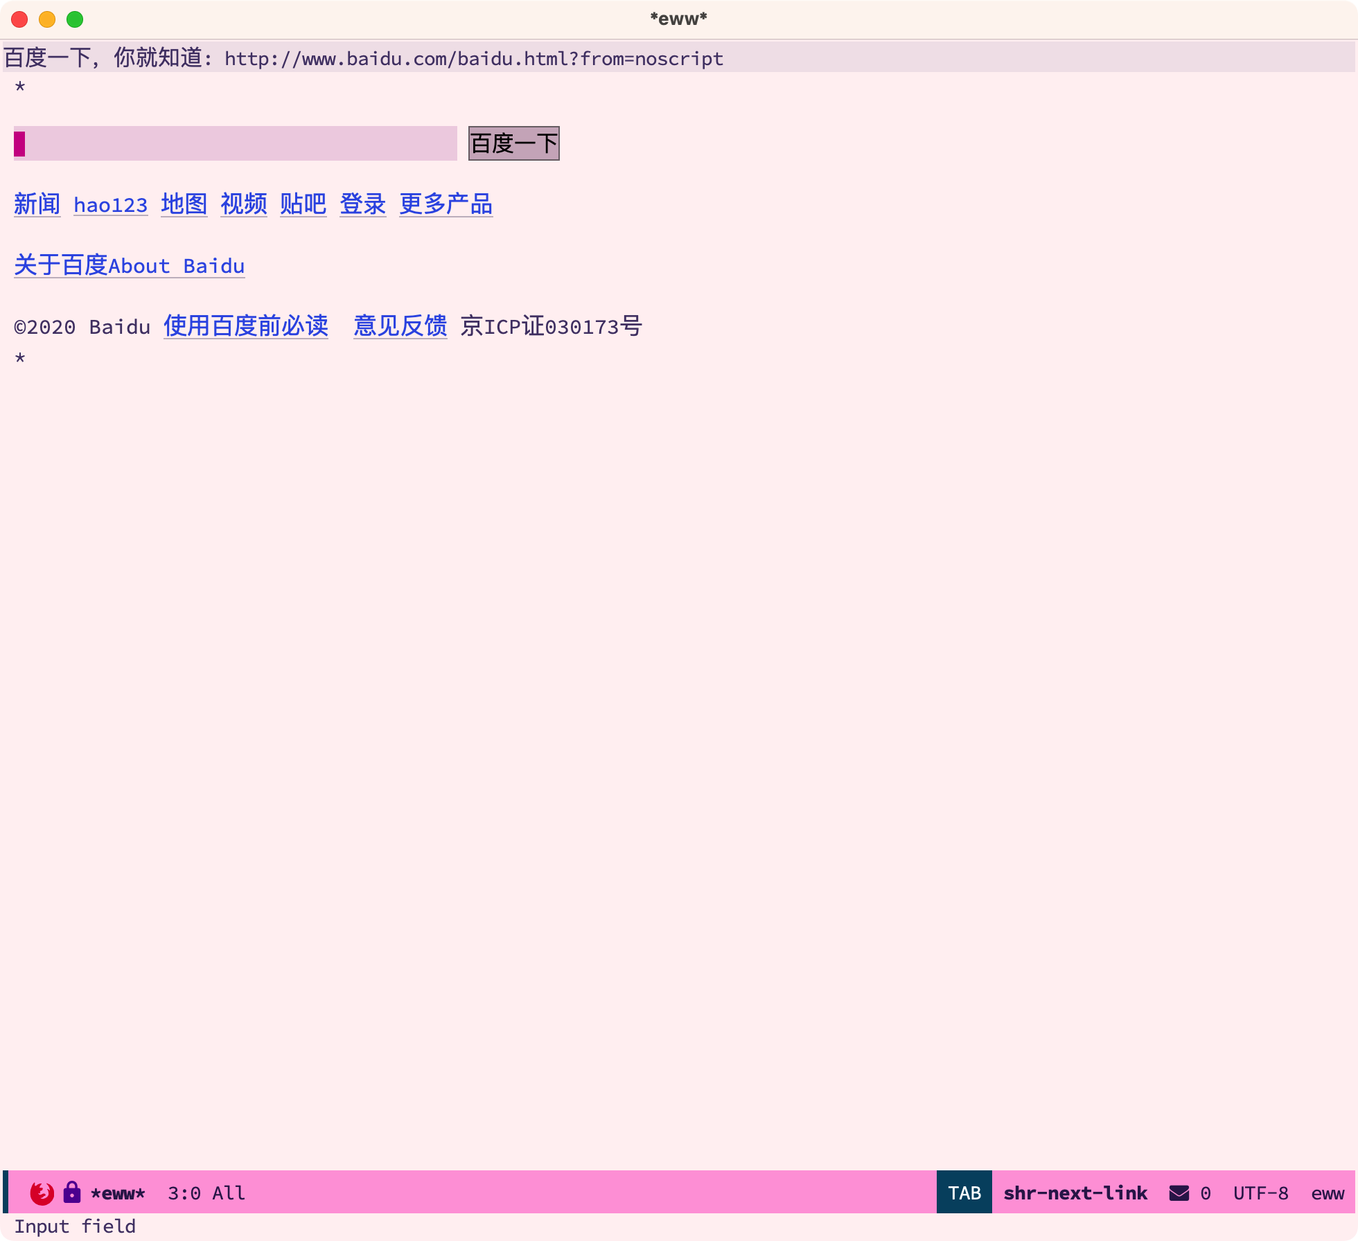Image resolution: width=1358 pixels, height=1241 pixels.
Task: Click the ©2020 Baidu copyright text
Action: (82, 327)
